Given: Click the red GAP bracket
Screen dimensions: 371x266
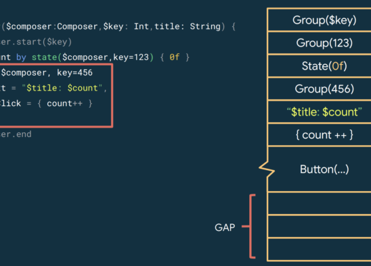Looking at the screenshot, I should [x=250, y=226].
